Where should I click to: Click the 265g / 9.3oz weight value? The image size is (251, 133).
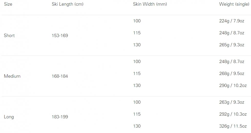(x=232, y=45)
